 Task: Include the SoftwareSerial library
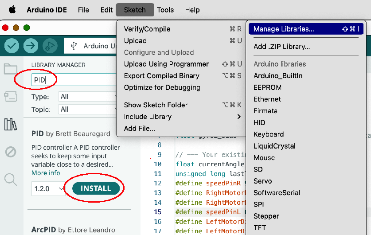click(306, 192)
